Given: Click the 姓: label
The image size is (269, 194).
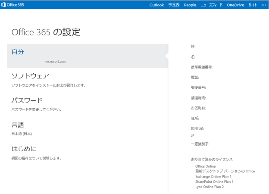Looking at the screenshot, I should pyautogui.click(x=193, y=47).
